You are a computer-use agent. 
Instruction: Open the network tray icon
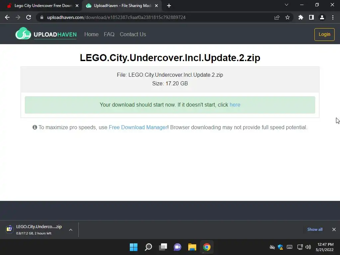tap(300, 247)
